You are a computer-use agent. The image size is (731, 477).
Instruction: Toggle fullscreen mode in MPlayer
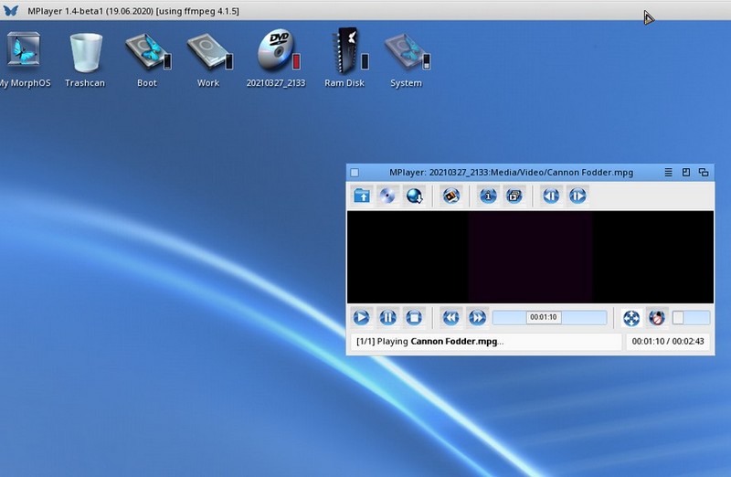click(x=630, y=318)
